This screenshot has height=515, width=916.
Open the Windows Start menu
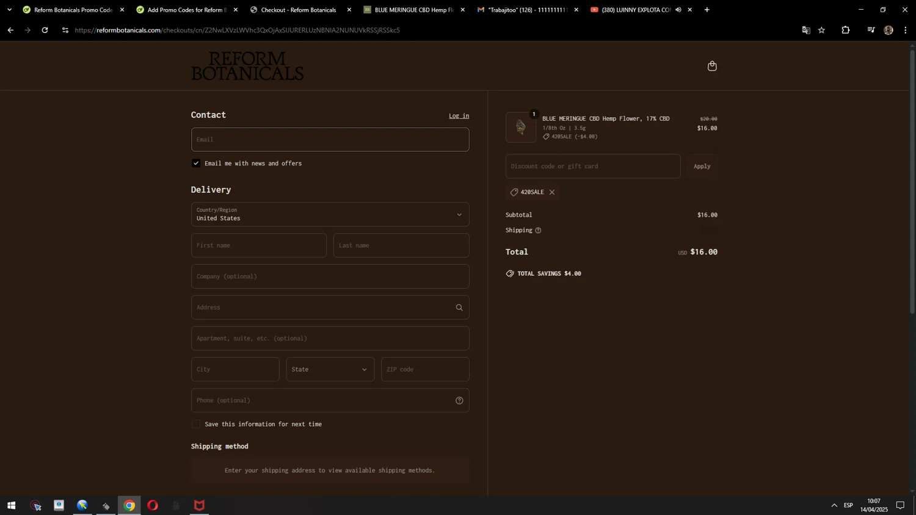coord(11,506)
